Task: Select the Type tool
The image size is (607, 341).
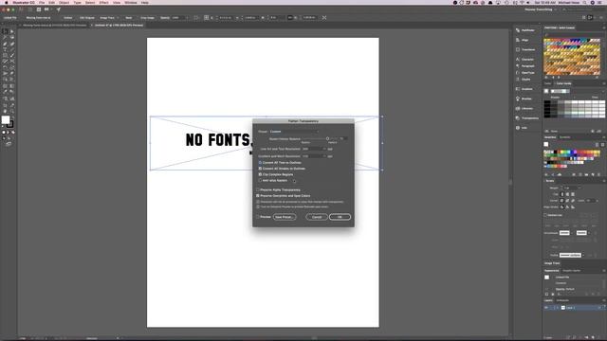Action: click(x=5, y=49)
